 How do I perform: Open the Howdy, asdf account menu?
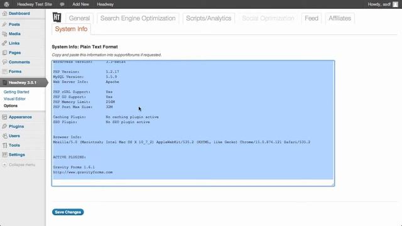coord(379,4)
